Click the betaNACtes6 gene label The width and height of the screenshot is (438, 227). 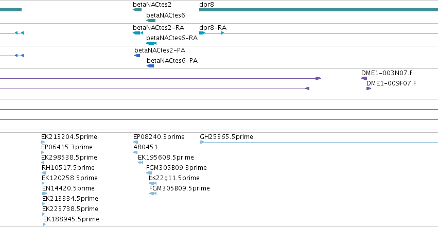(165, 15)
